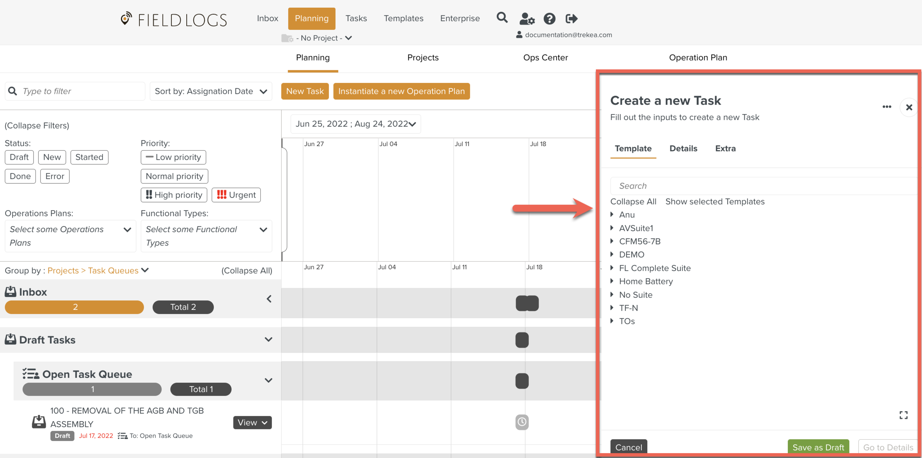Expand the Anu template suite

[x=612, y=214]
